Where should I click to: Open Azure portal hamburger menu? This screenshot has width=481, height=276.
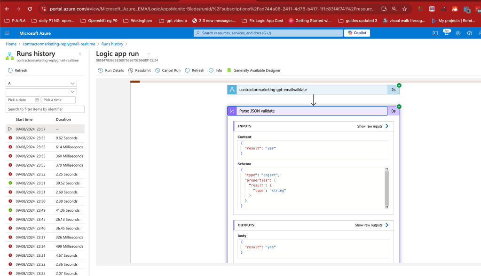(7, 33)
